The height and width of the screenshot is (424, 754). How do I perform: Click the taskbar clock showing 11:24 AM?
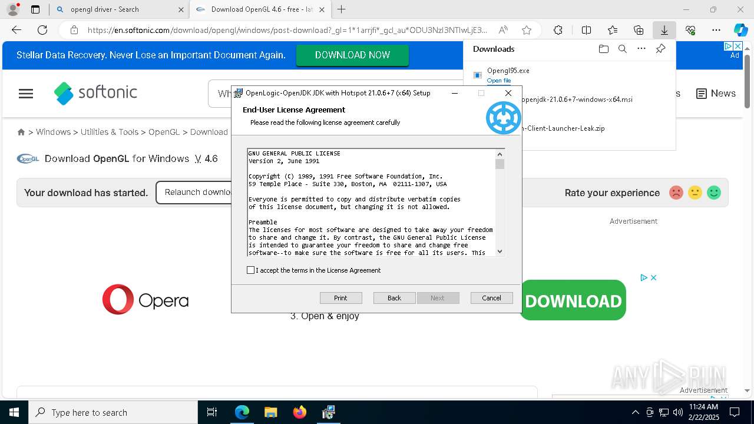coord(704,412)
